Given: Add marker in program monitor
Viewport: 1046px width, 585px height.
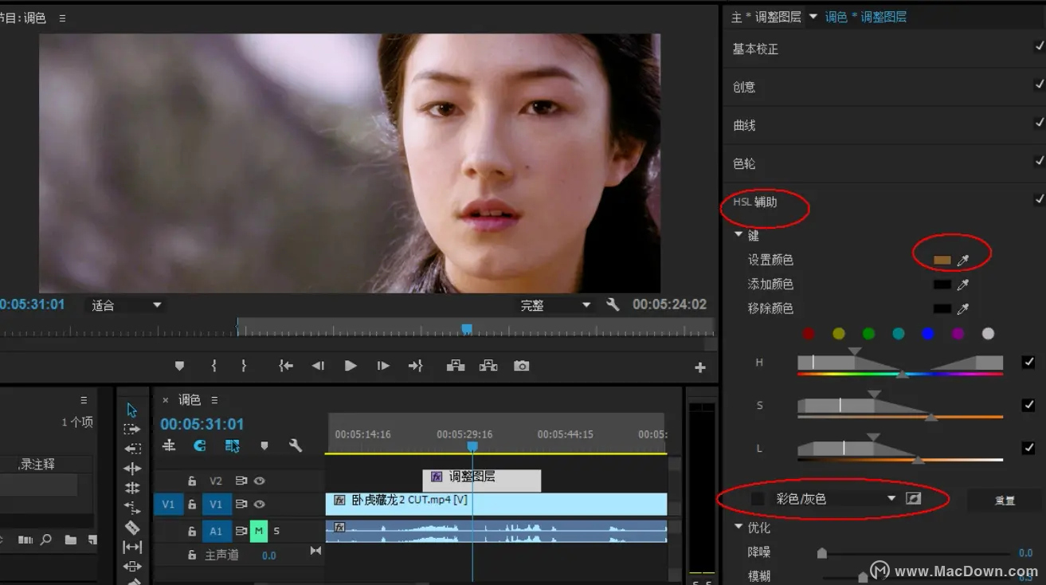Looking at the screenshot, I should [179, 366].
